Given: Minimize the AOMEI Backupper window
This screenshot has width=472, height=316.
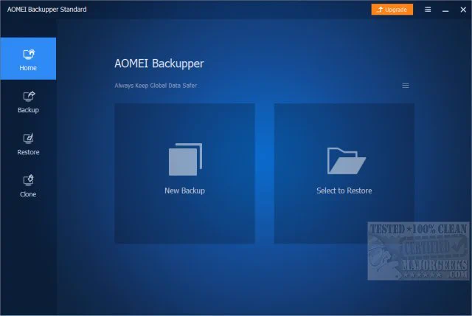Looking at the screenshot, I should (x=445, y=10).
